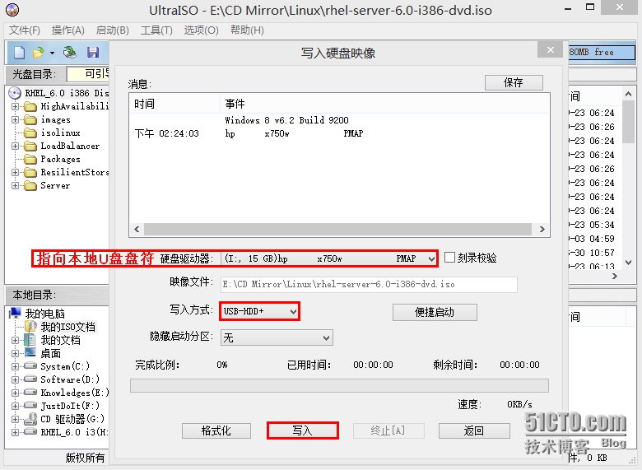Click the UltraISO application icon in title bar
Image resolution: width=642 pixels, height=470 pixels.
coord(12,10)
